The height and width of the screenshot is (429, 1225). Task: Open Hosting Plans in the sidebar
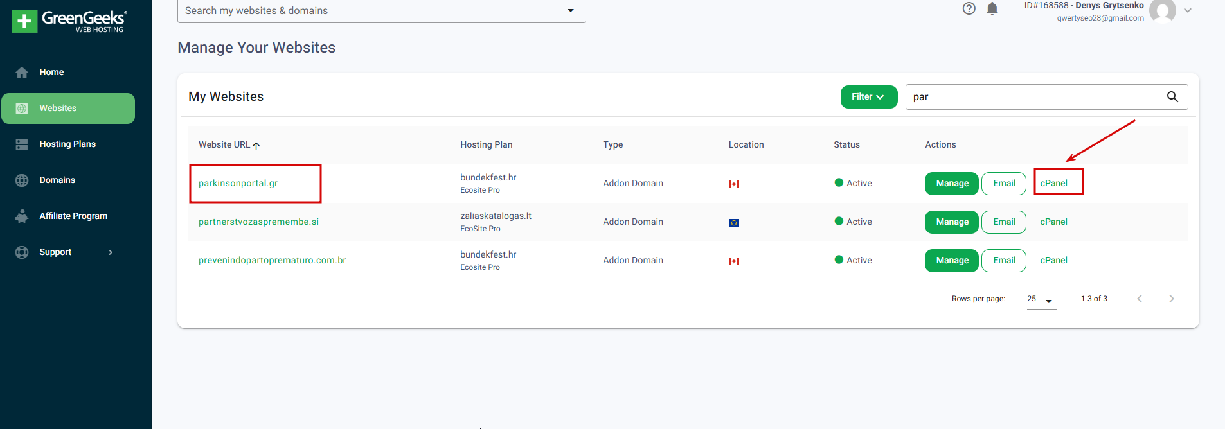coord(67,144)
